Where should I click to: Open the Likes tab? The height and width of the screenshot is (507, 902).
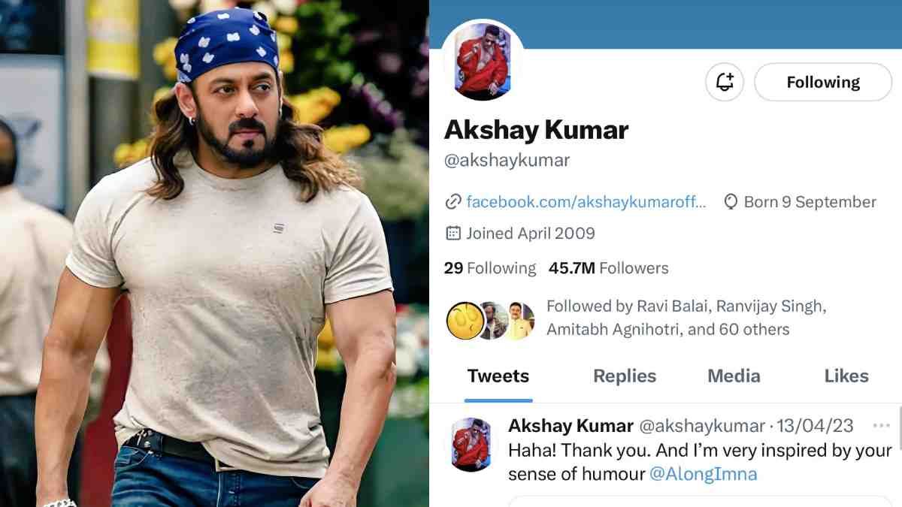click(x=846, y=376)
